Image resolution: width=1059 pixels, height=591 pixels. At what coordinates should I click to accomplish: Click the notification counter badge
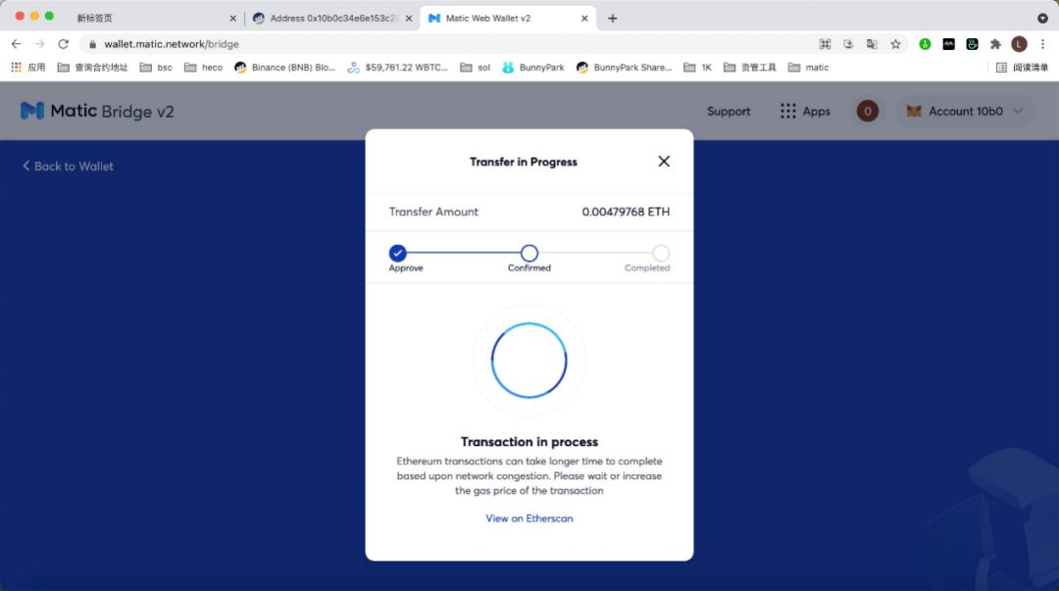pyautogui.click(x=867, y=111)
